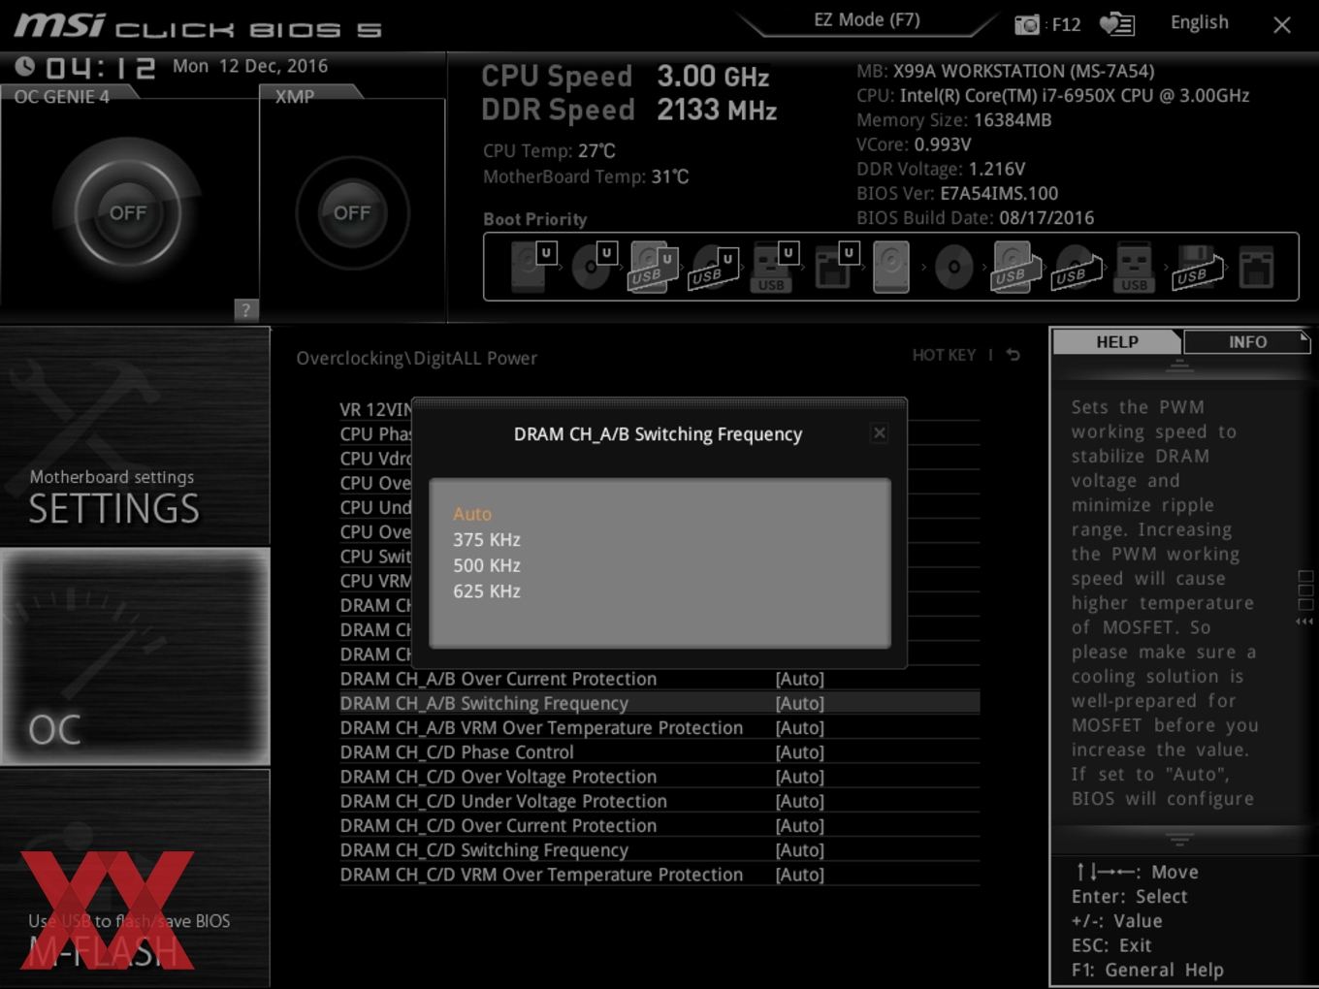This screenshot has width=1319, height=989.
Task: Switch to EZ Mode (F7)
Action: coord(867,20)
